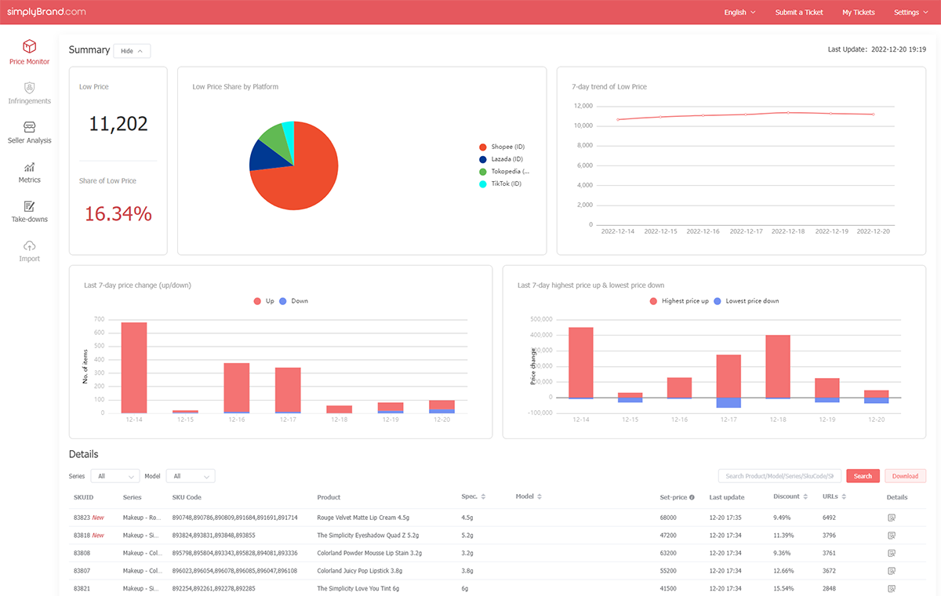Click the Shopee (ID) red legend swatch

(x=483, y=147)
